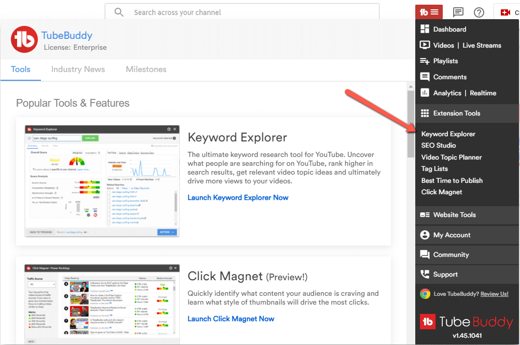Viewport: 520px width, 345px height.
Task: Collapse the Extension Tools section
Action: (456, 113)
